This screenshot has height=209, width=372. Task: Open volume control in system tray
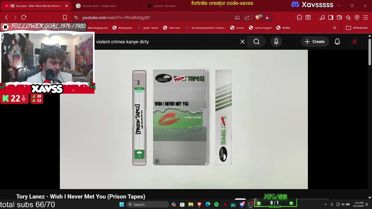(x=343, y=204)
